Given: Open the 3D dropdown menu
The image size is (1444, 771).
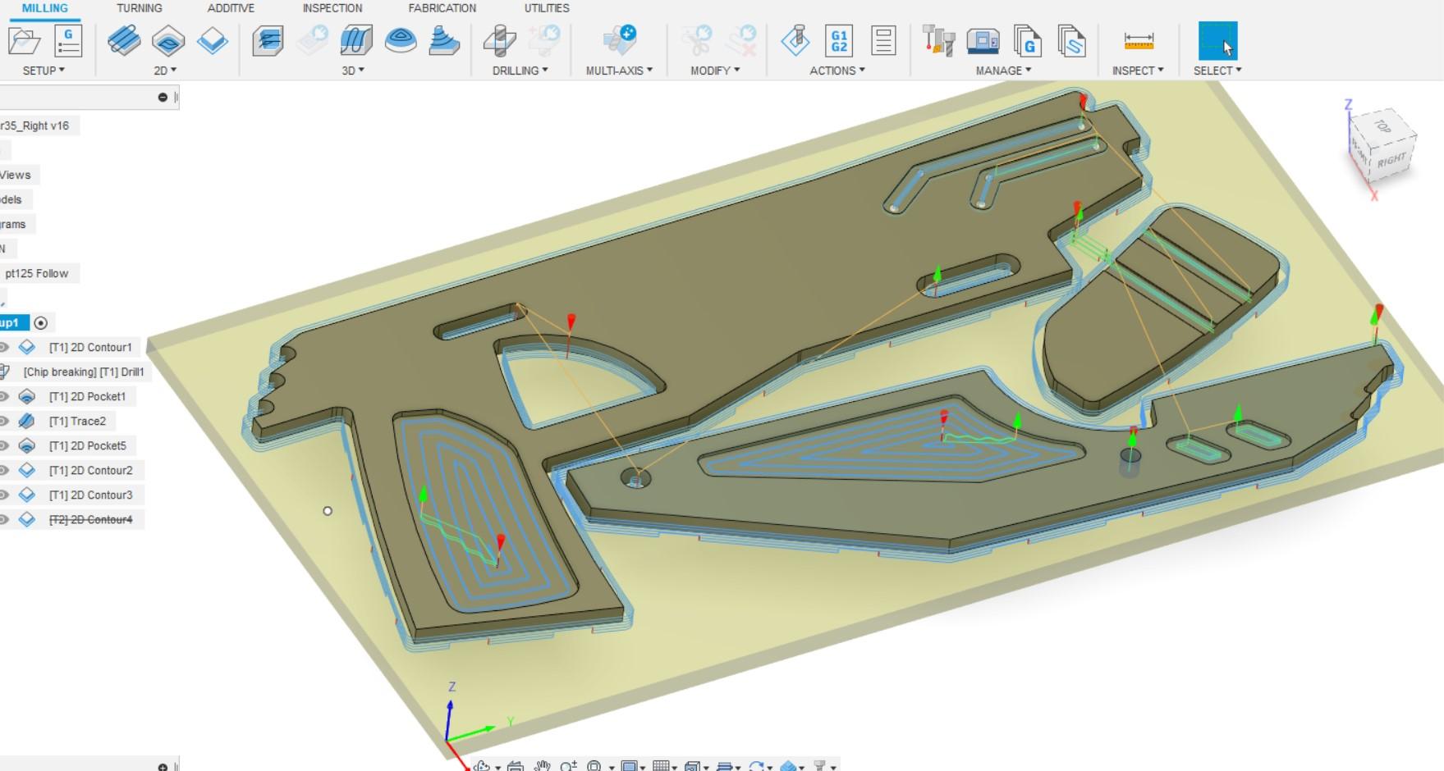Looking at the screenshot, I should 353,71.
